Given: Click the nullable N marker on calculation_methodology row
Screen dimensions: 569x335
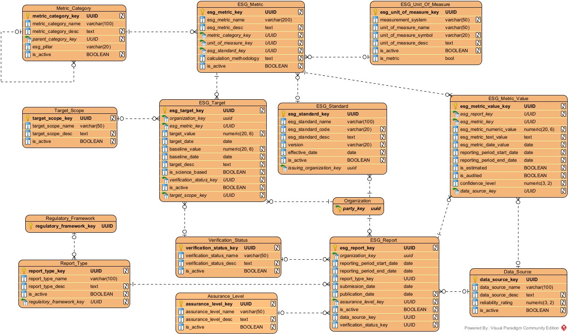Looking at the screenshot, I should tap(301, 58).
